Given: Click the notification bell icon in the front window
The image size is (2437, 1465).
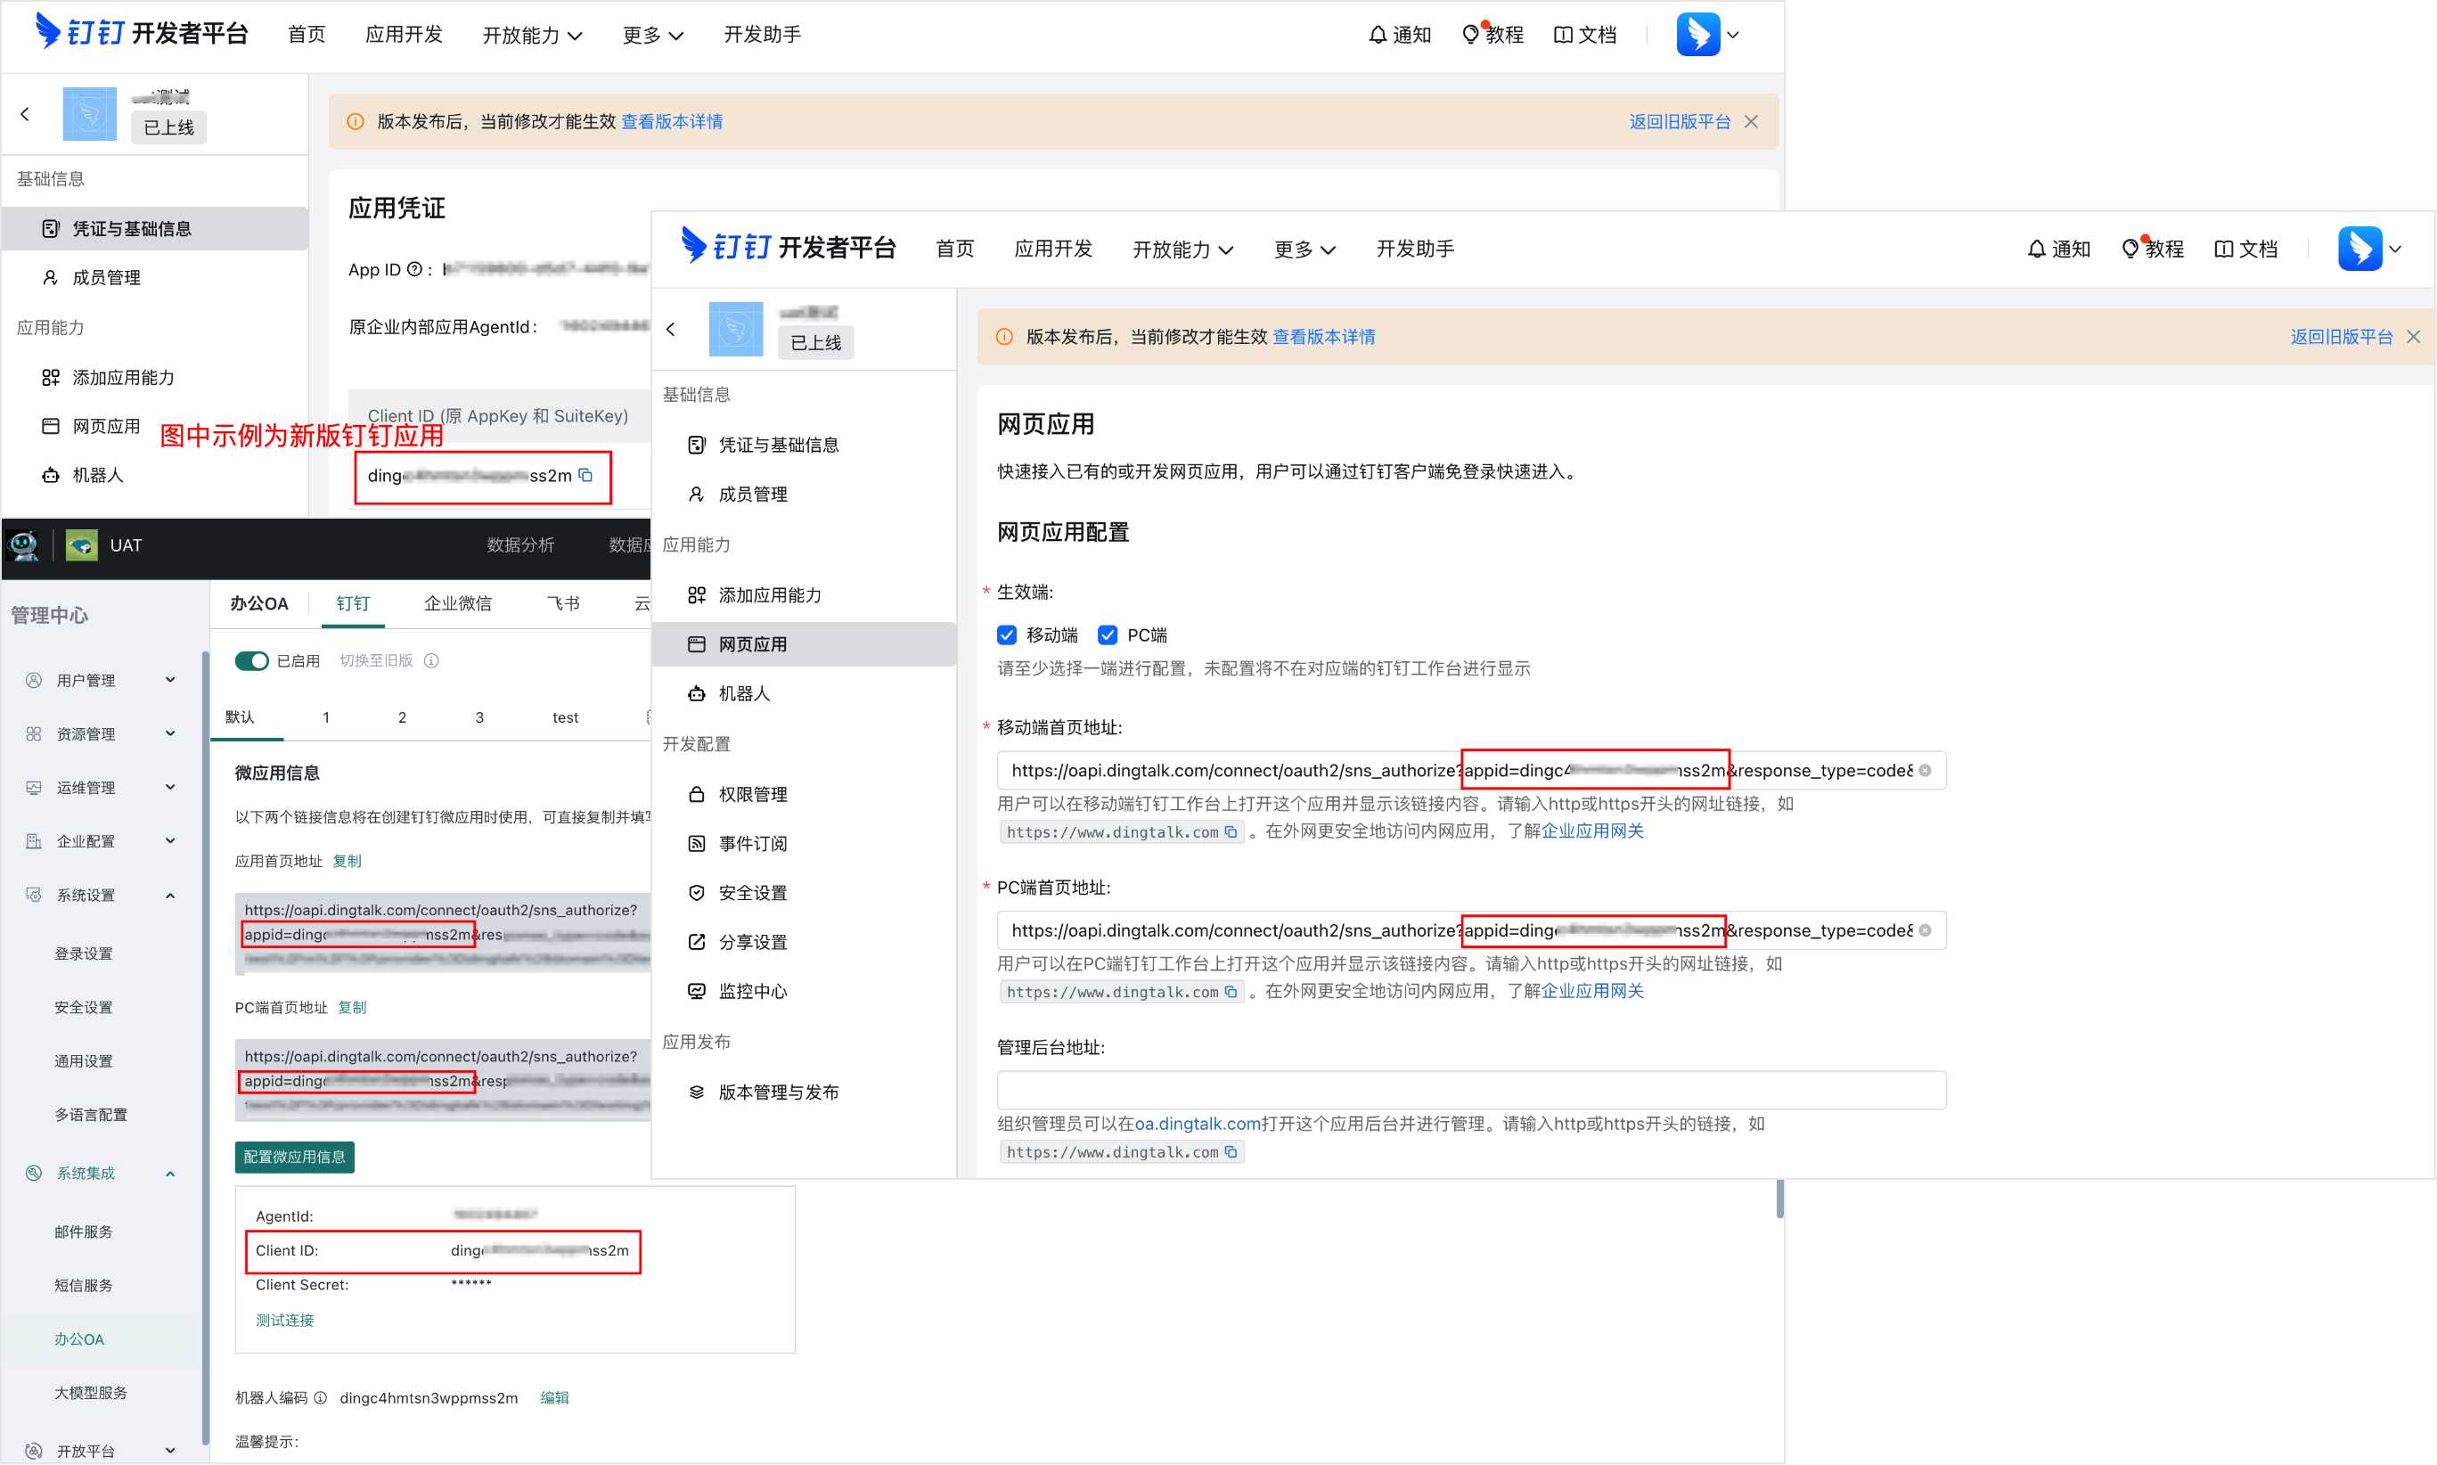Looking at the screenshot, I should (x=2035, y=249).
